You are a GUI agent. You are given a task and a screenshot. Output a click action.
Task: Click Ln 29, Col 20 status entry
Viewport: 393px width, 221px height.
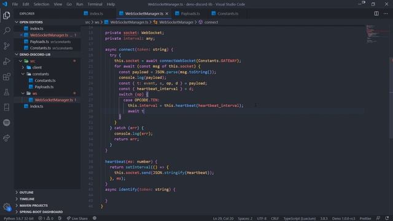pos(223,219)
